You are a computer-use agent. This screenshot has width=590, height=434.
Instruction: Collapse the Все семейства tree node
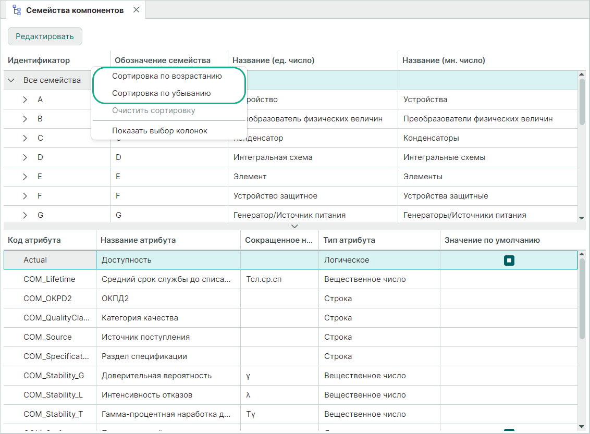11,80
